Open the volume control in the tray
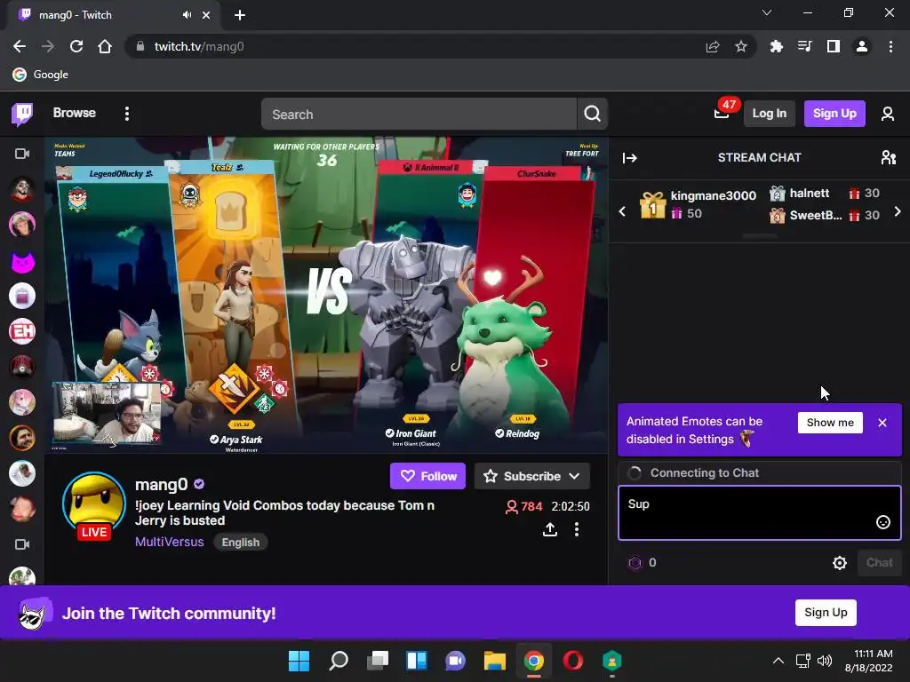The height and width of the screenshot is (682, 910). pos(824,661)
